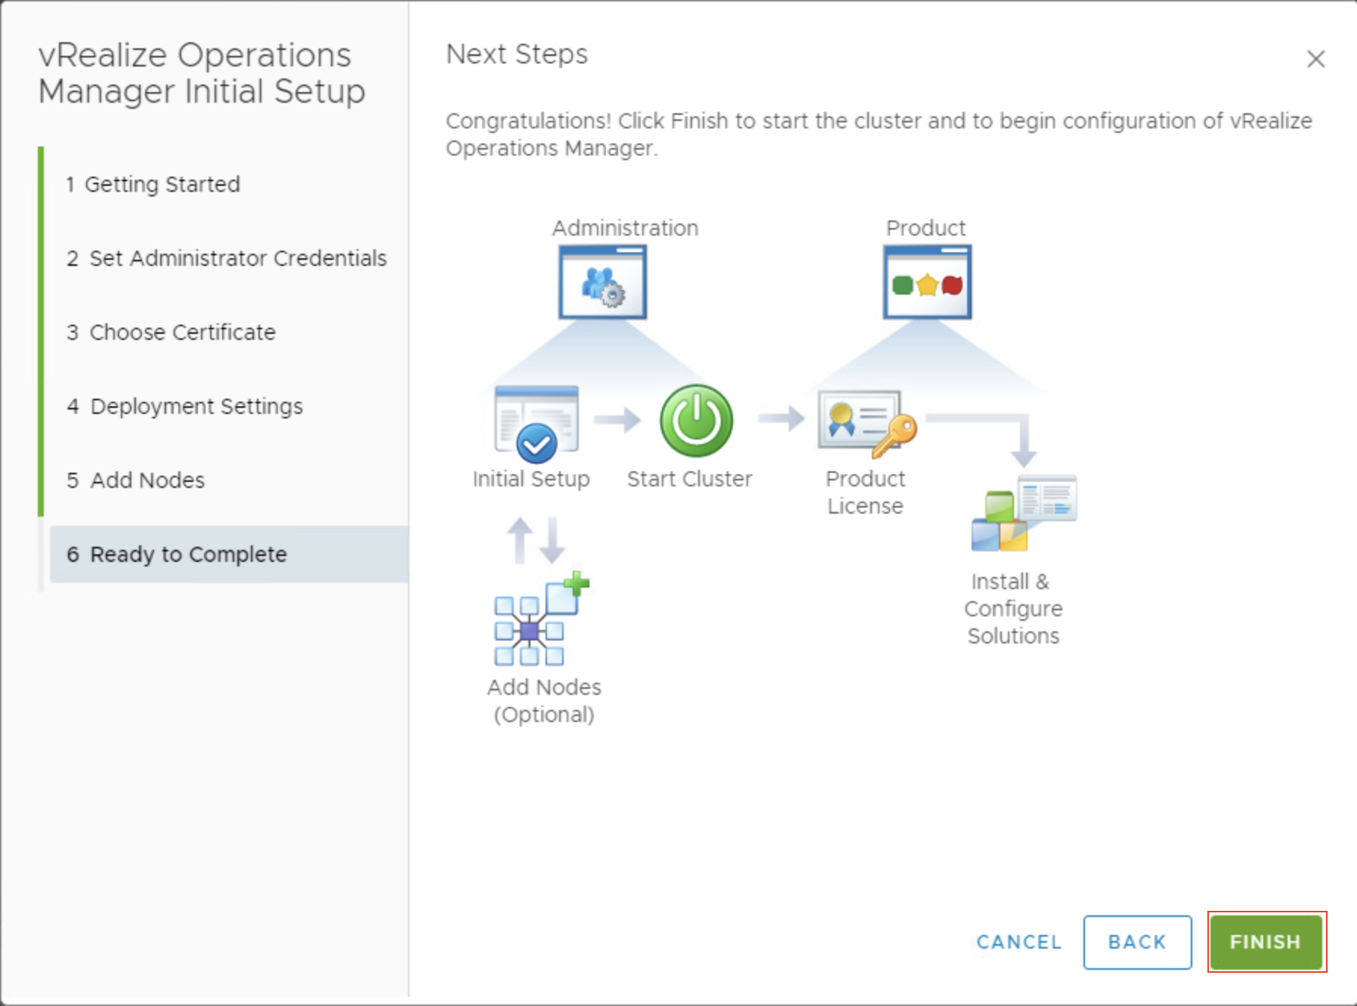Close the setup wizard with the X
This screenshot has height=1006, width=1357.
(1315, 59)
